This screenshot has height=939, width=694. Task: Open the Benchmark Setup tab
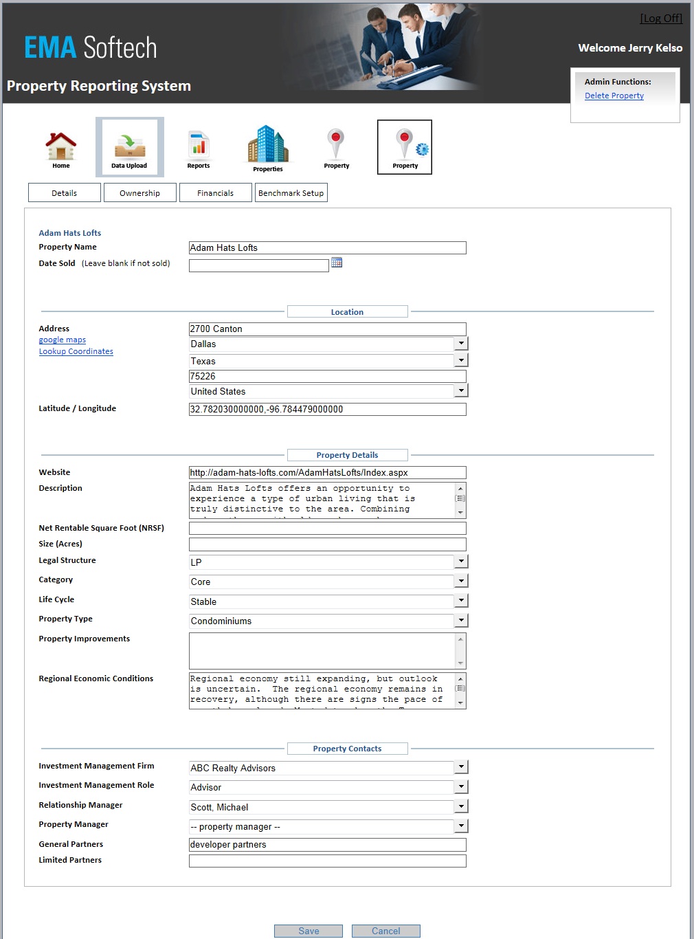(x=291, y=192)
